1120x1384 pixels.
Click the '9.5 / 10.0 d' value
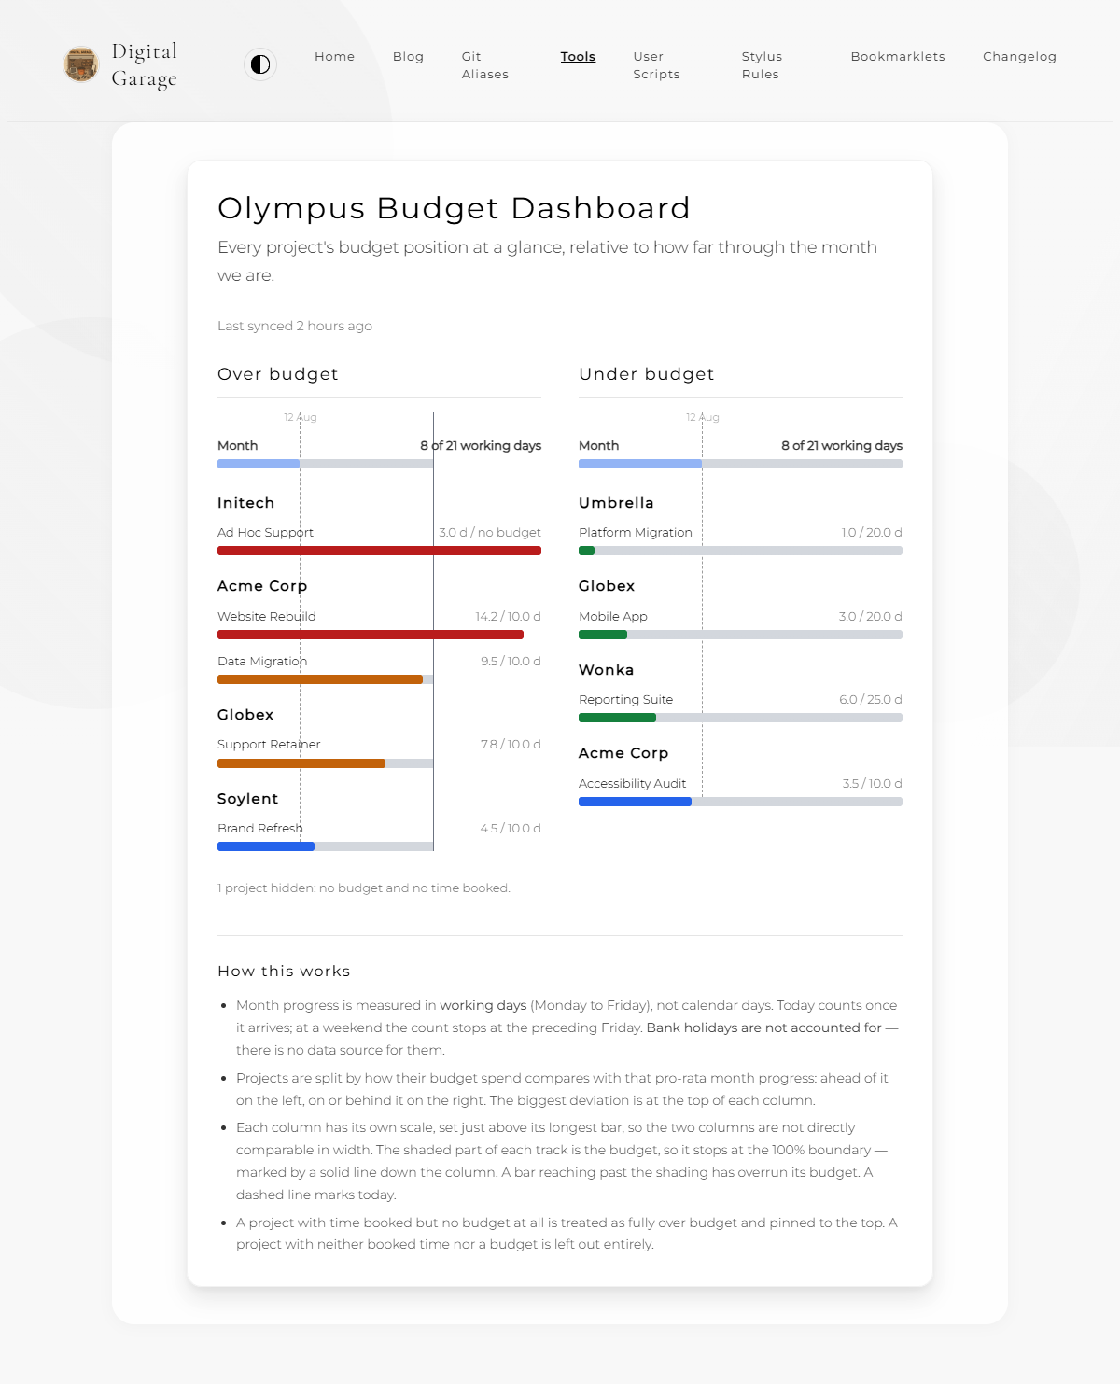point(511,661)
